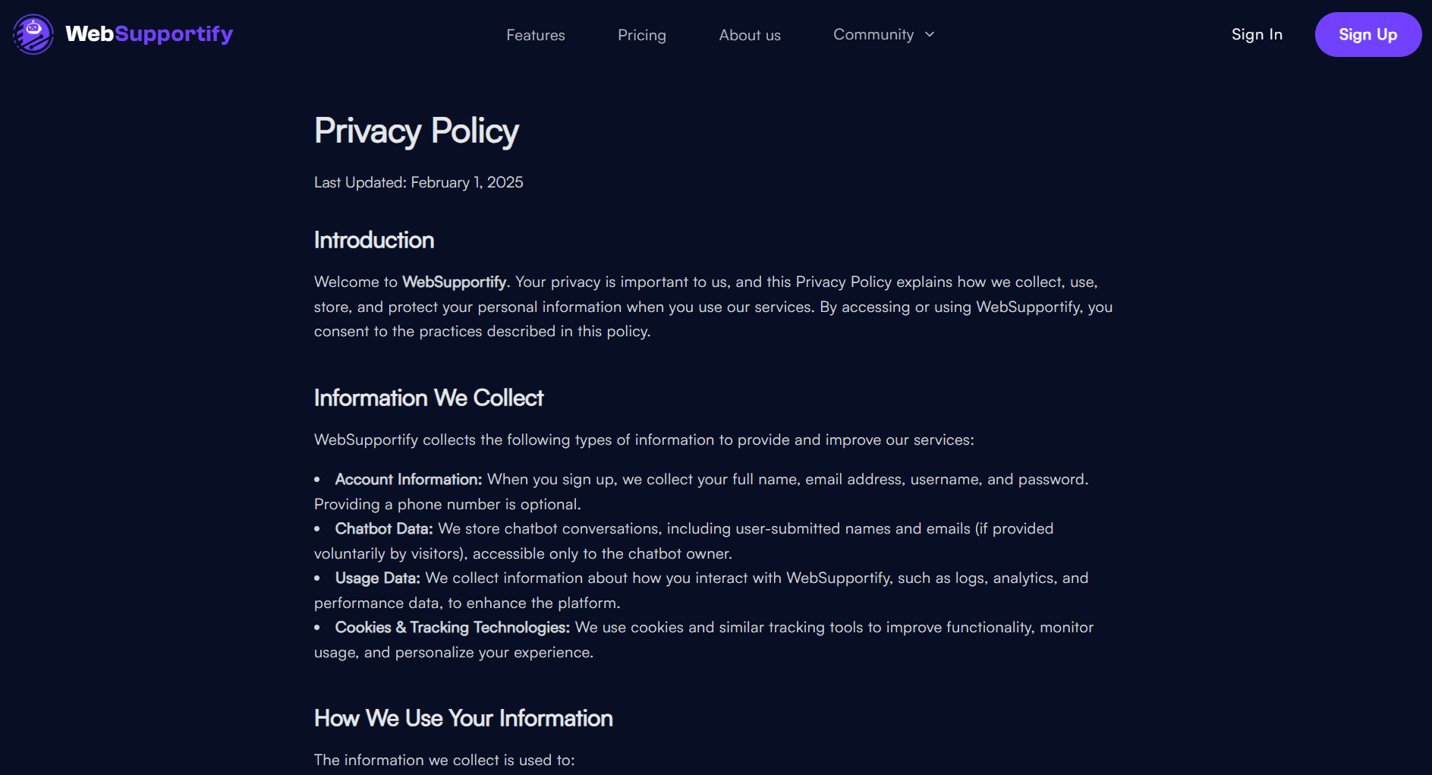Click the Last Updated date line
This screenshot has width=1432, height=775.
click(x=418, y=182)
